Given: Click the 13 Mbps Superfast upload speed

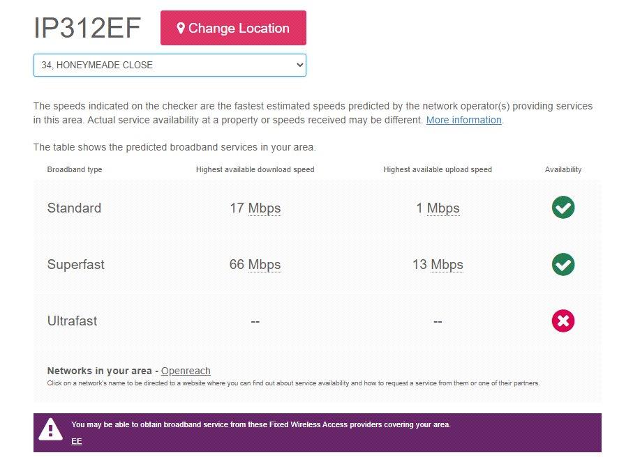Looking at the screenshot, I should (438, 265).
